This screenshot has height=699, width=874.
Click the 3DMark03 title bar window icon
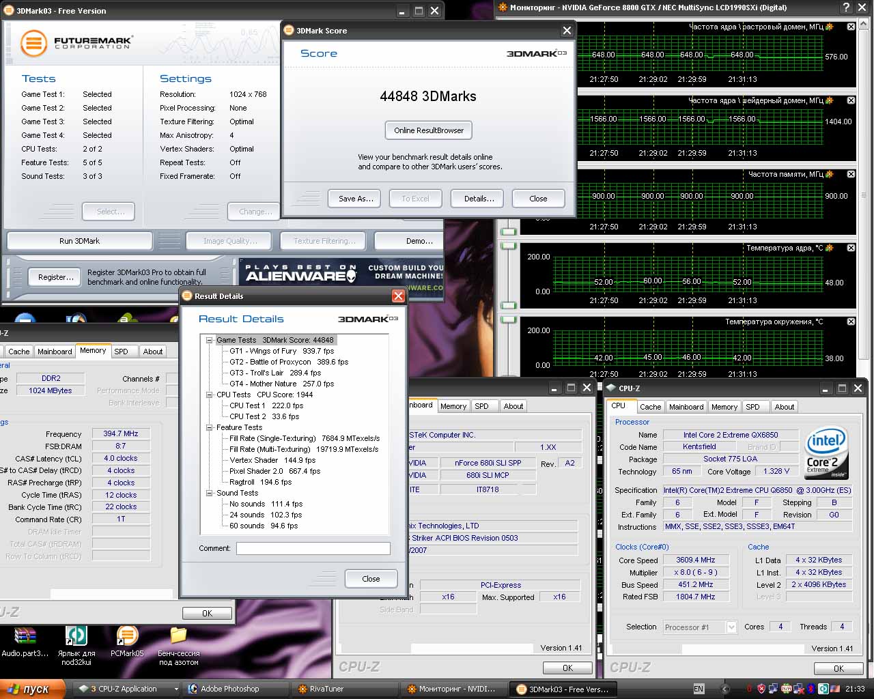click(9, 10)
